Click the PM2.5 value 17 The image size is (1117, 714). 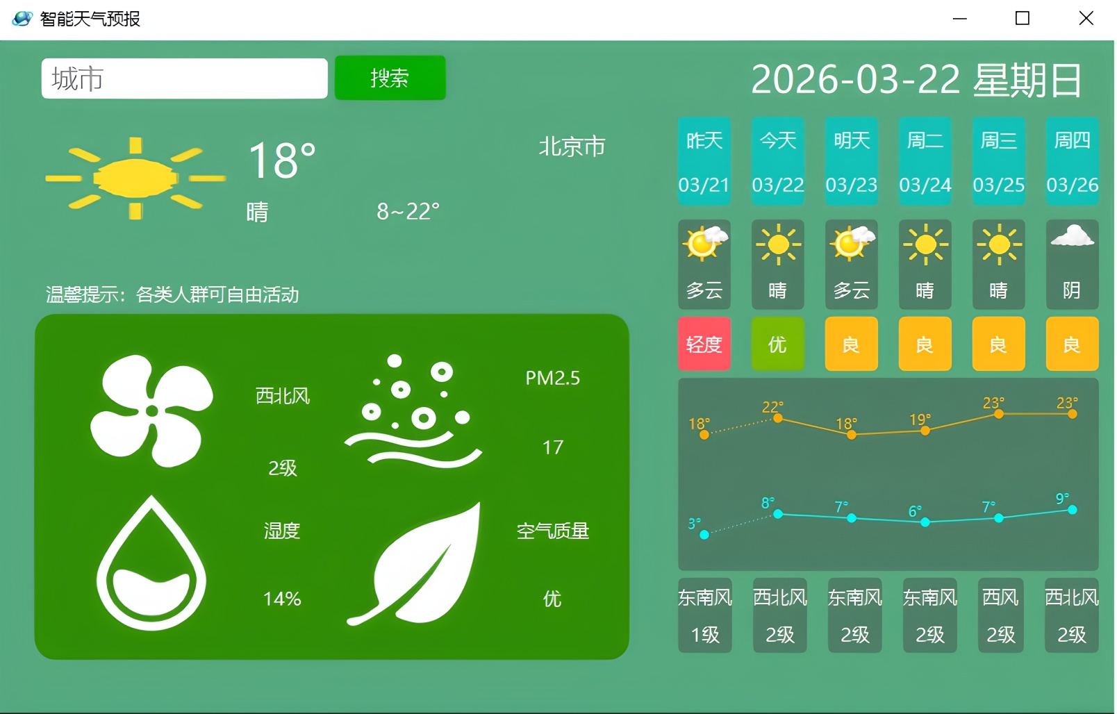(x=553, y=447)
